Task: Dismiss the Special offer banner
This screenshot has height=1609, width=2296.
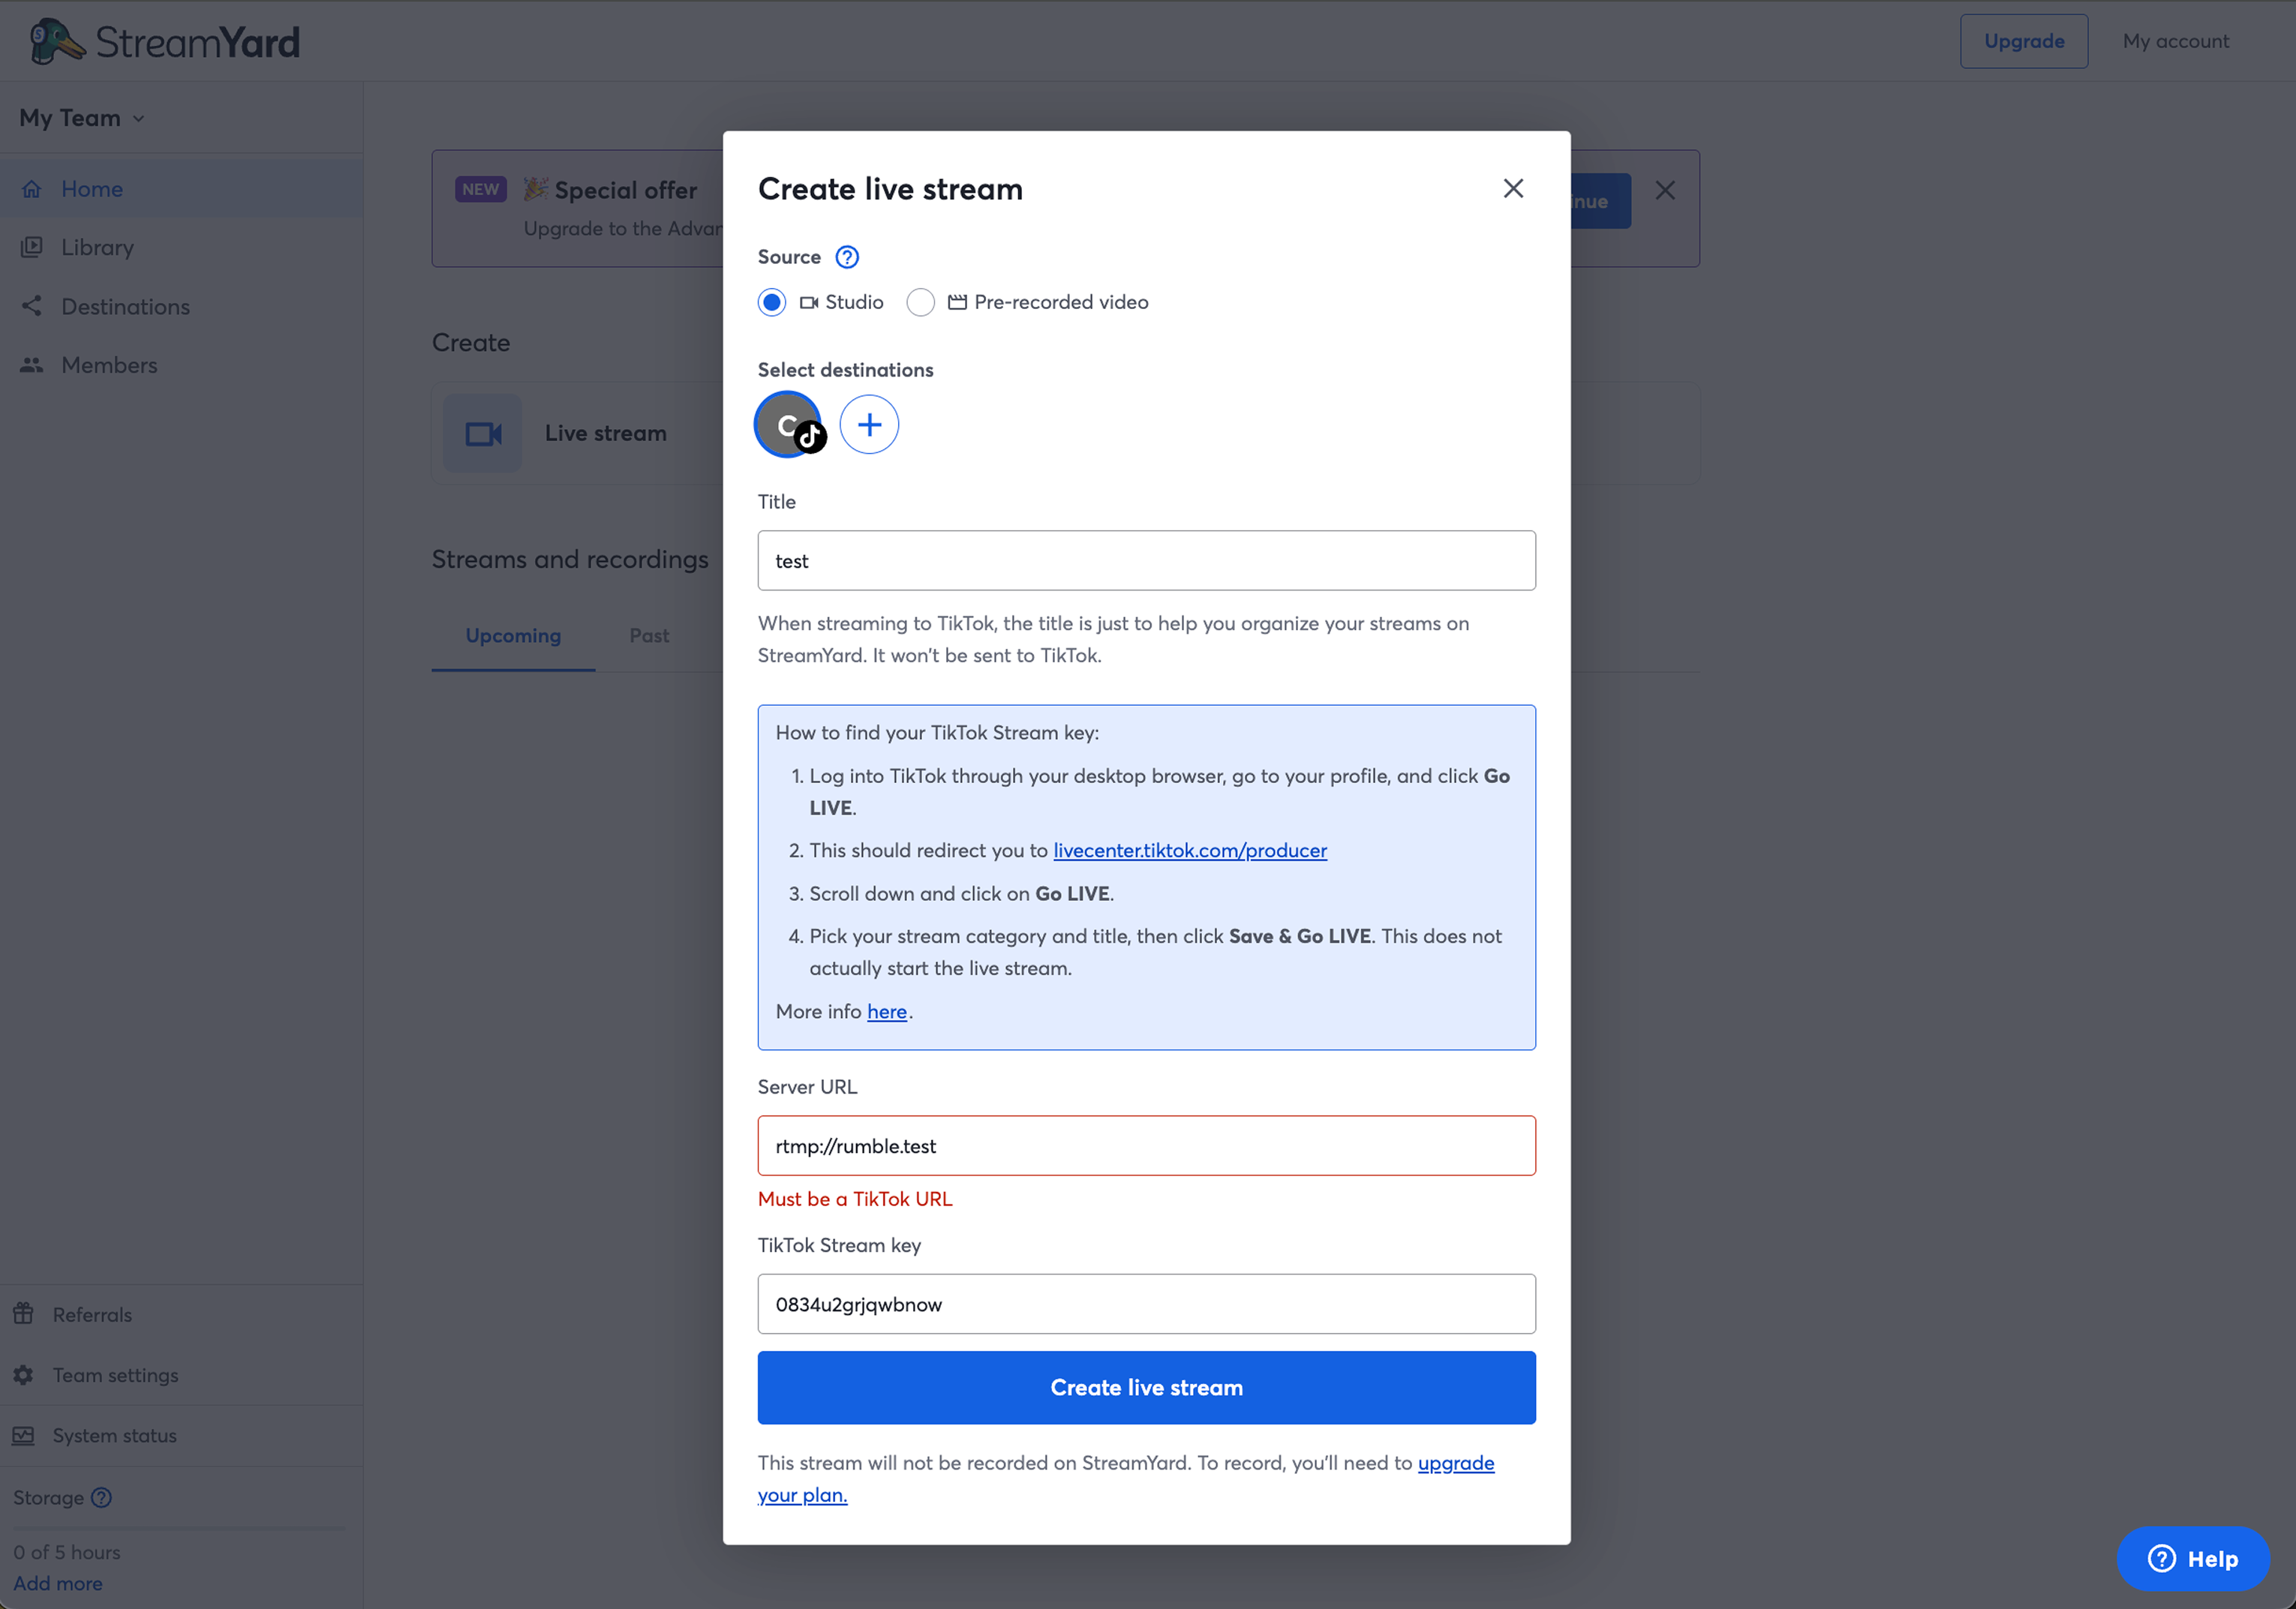Action: point(1665,190)
